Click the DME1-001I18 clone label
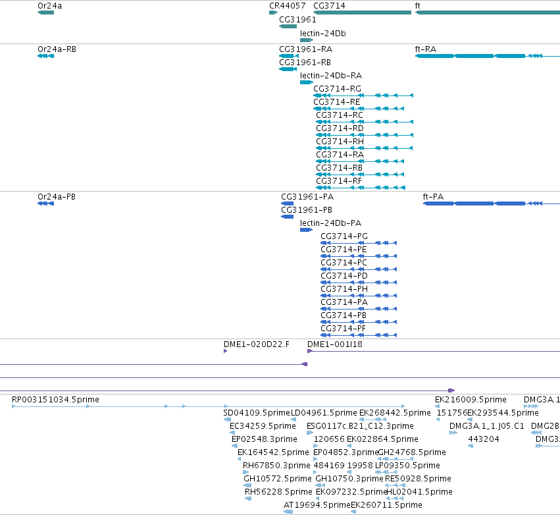560x515 pixels. click(x=335, y=344)
